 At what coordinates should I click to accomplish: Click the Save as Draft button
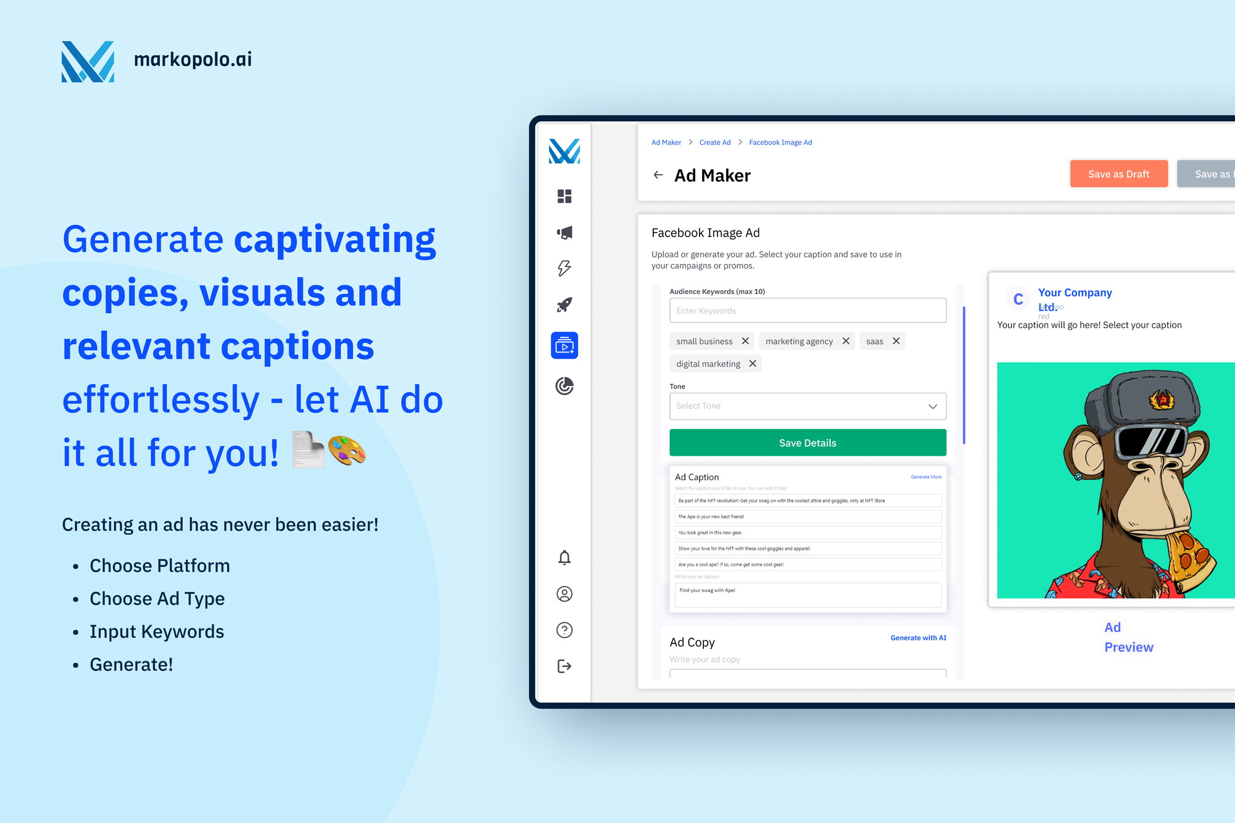pos(1118,175)
